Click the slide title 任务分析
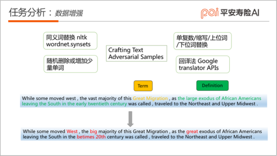Screen dimensions: 277x156 click(28, 12)
